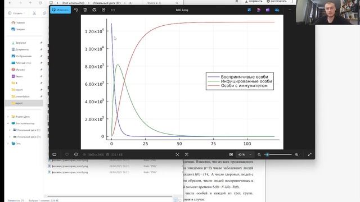Toggle favorite heart icon in Photos
Viewport: 360px width, 202px height.
click(67, 155)
